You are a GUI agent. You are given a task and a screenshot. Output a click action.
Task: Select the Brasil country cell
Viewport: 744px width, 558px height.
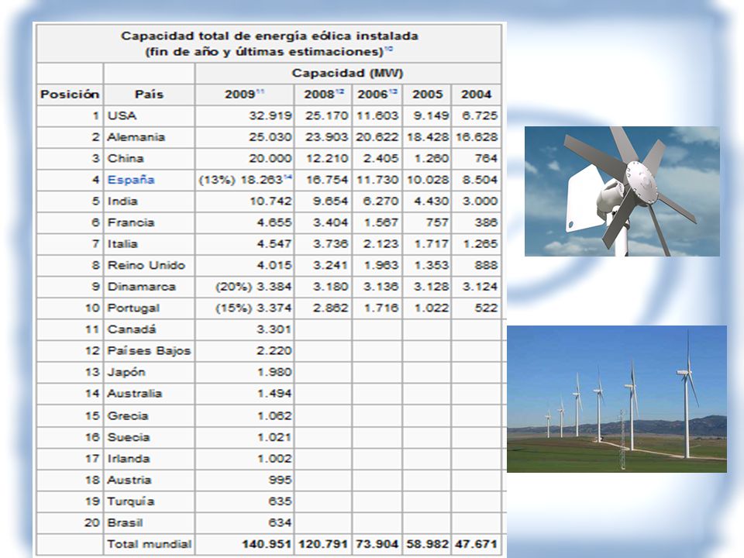149,522
